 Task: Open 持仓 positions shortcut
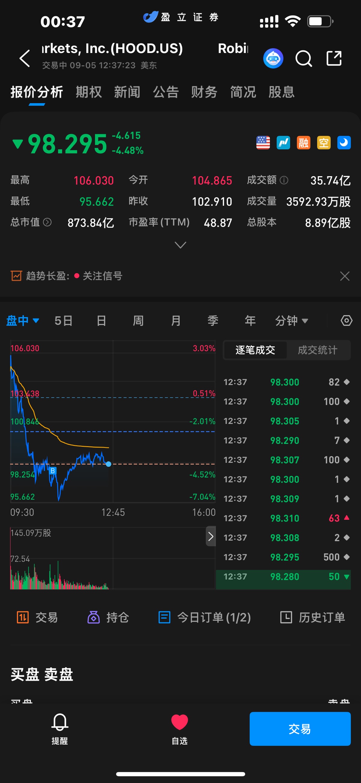coord(108,617)
